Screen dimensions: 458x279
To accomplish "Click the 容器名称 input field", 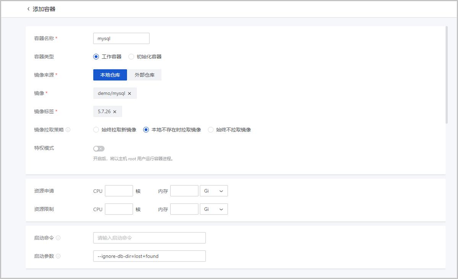I will point(121,38).
